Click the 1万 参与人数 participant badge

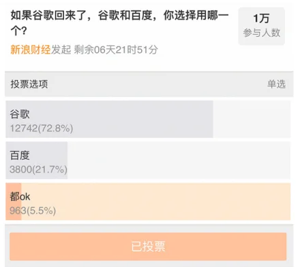click(261, 26)
